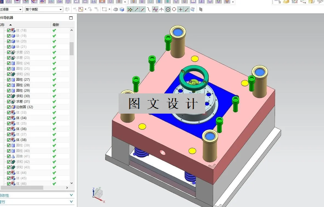Image resolution: width=324 pixels, height=207 pixels.
Task: Disable the checkbox beside 边倒圆 (32)
Action: pyautogui.click(x=9, y=107)
